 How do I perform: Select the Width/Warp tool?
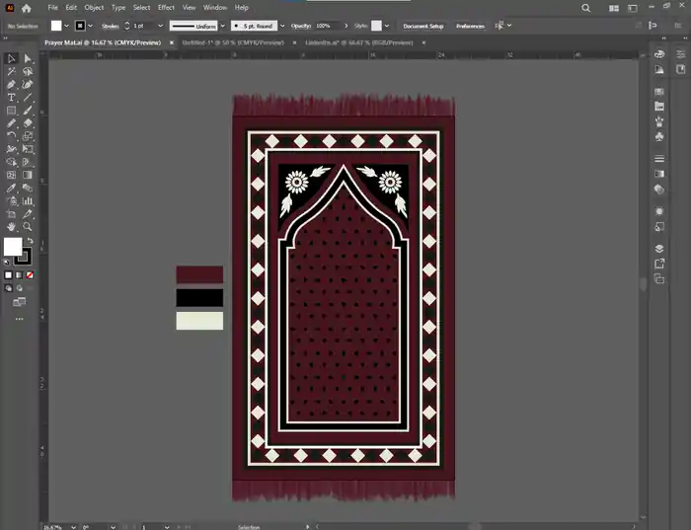coord(12,149)
